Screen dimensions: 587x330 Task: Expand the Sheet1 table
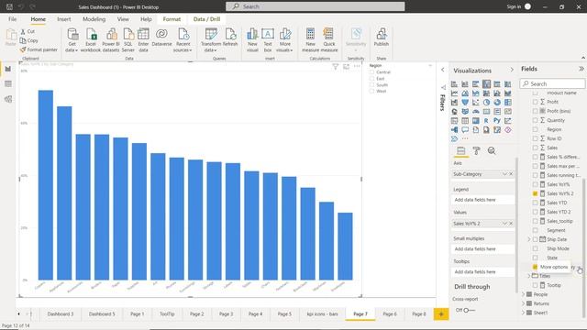click(x=524, y=313)
